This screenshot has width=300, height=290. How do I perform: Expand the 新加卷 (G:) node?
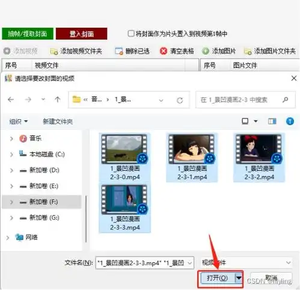pyautogui.click(x=11, y=218)
